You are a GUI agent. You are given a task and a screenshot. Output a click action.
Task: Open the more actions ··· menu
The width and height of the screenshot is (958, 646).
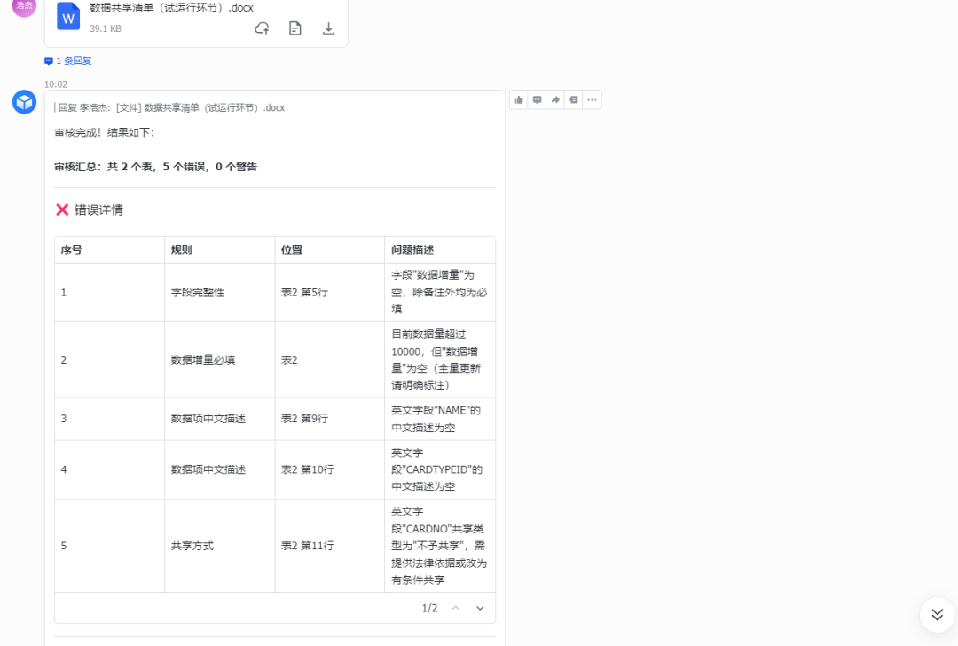(592, 99)
